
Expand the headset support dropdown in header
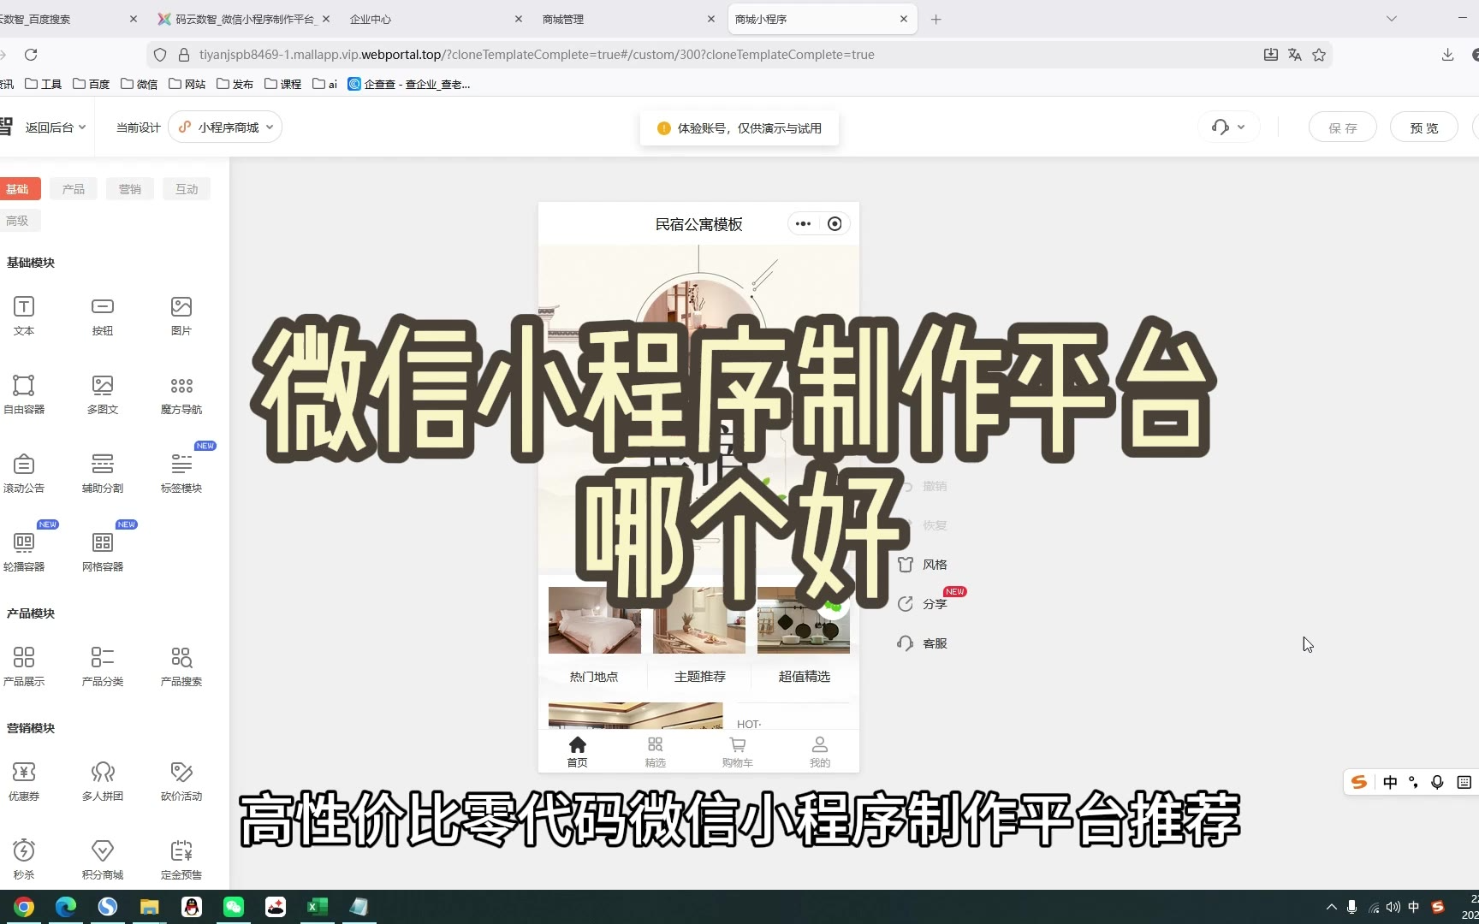(1228, 127)
